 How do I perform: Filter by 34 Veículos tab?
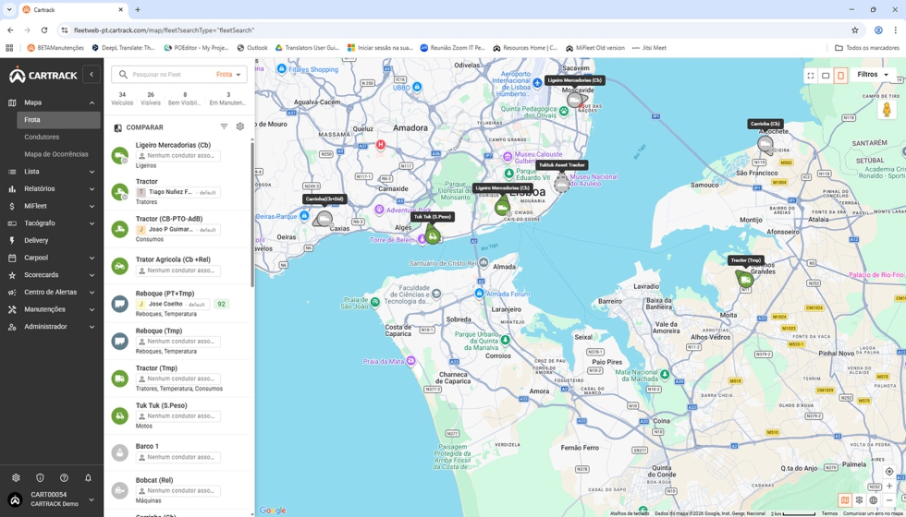tap(122, 99)
